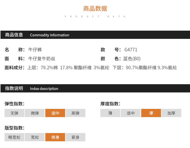Click the Commodity information subtitle text
The height and width of the screenshot is (148, 190).
point(50,35)
